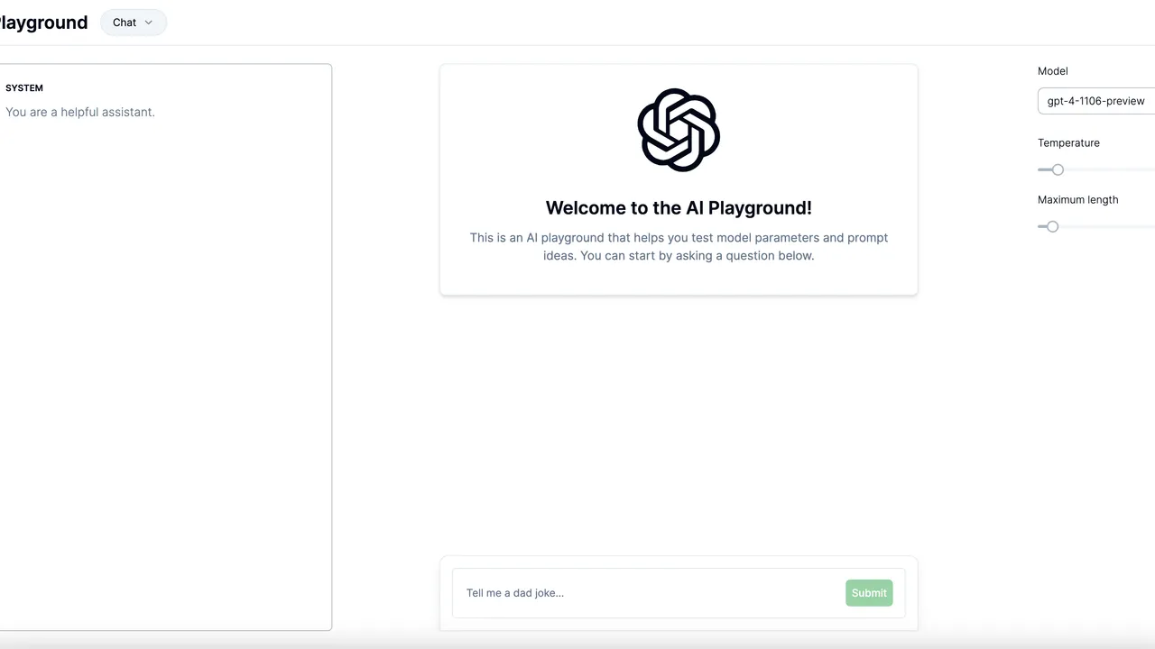Click the Submit button
Screen dimensions: 1155x649
[869, 593]
